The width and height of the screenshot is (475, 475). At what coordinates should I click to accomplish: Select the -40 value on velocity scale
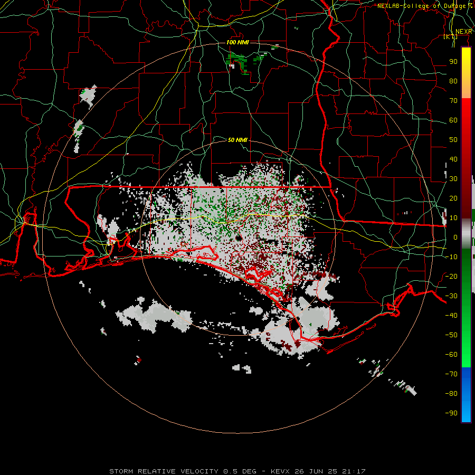pos(451,316)
